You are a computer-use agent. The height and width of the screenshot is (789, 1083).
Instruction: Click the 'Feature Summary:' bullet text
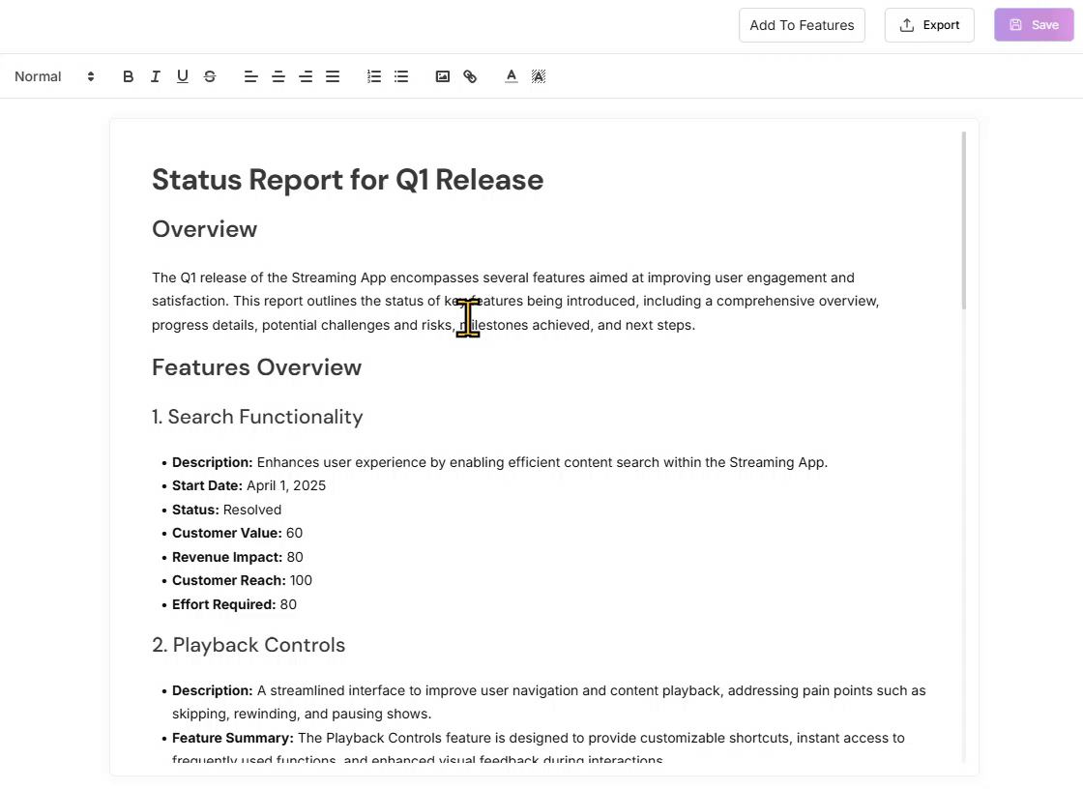tap(538, 748)
